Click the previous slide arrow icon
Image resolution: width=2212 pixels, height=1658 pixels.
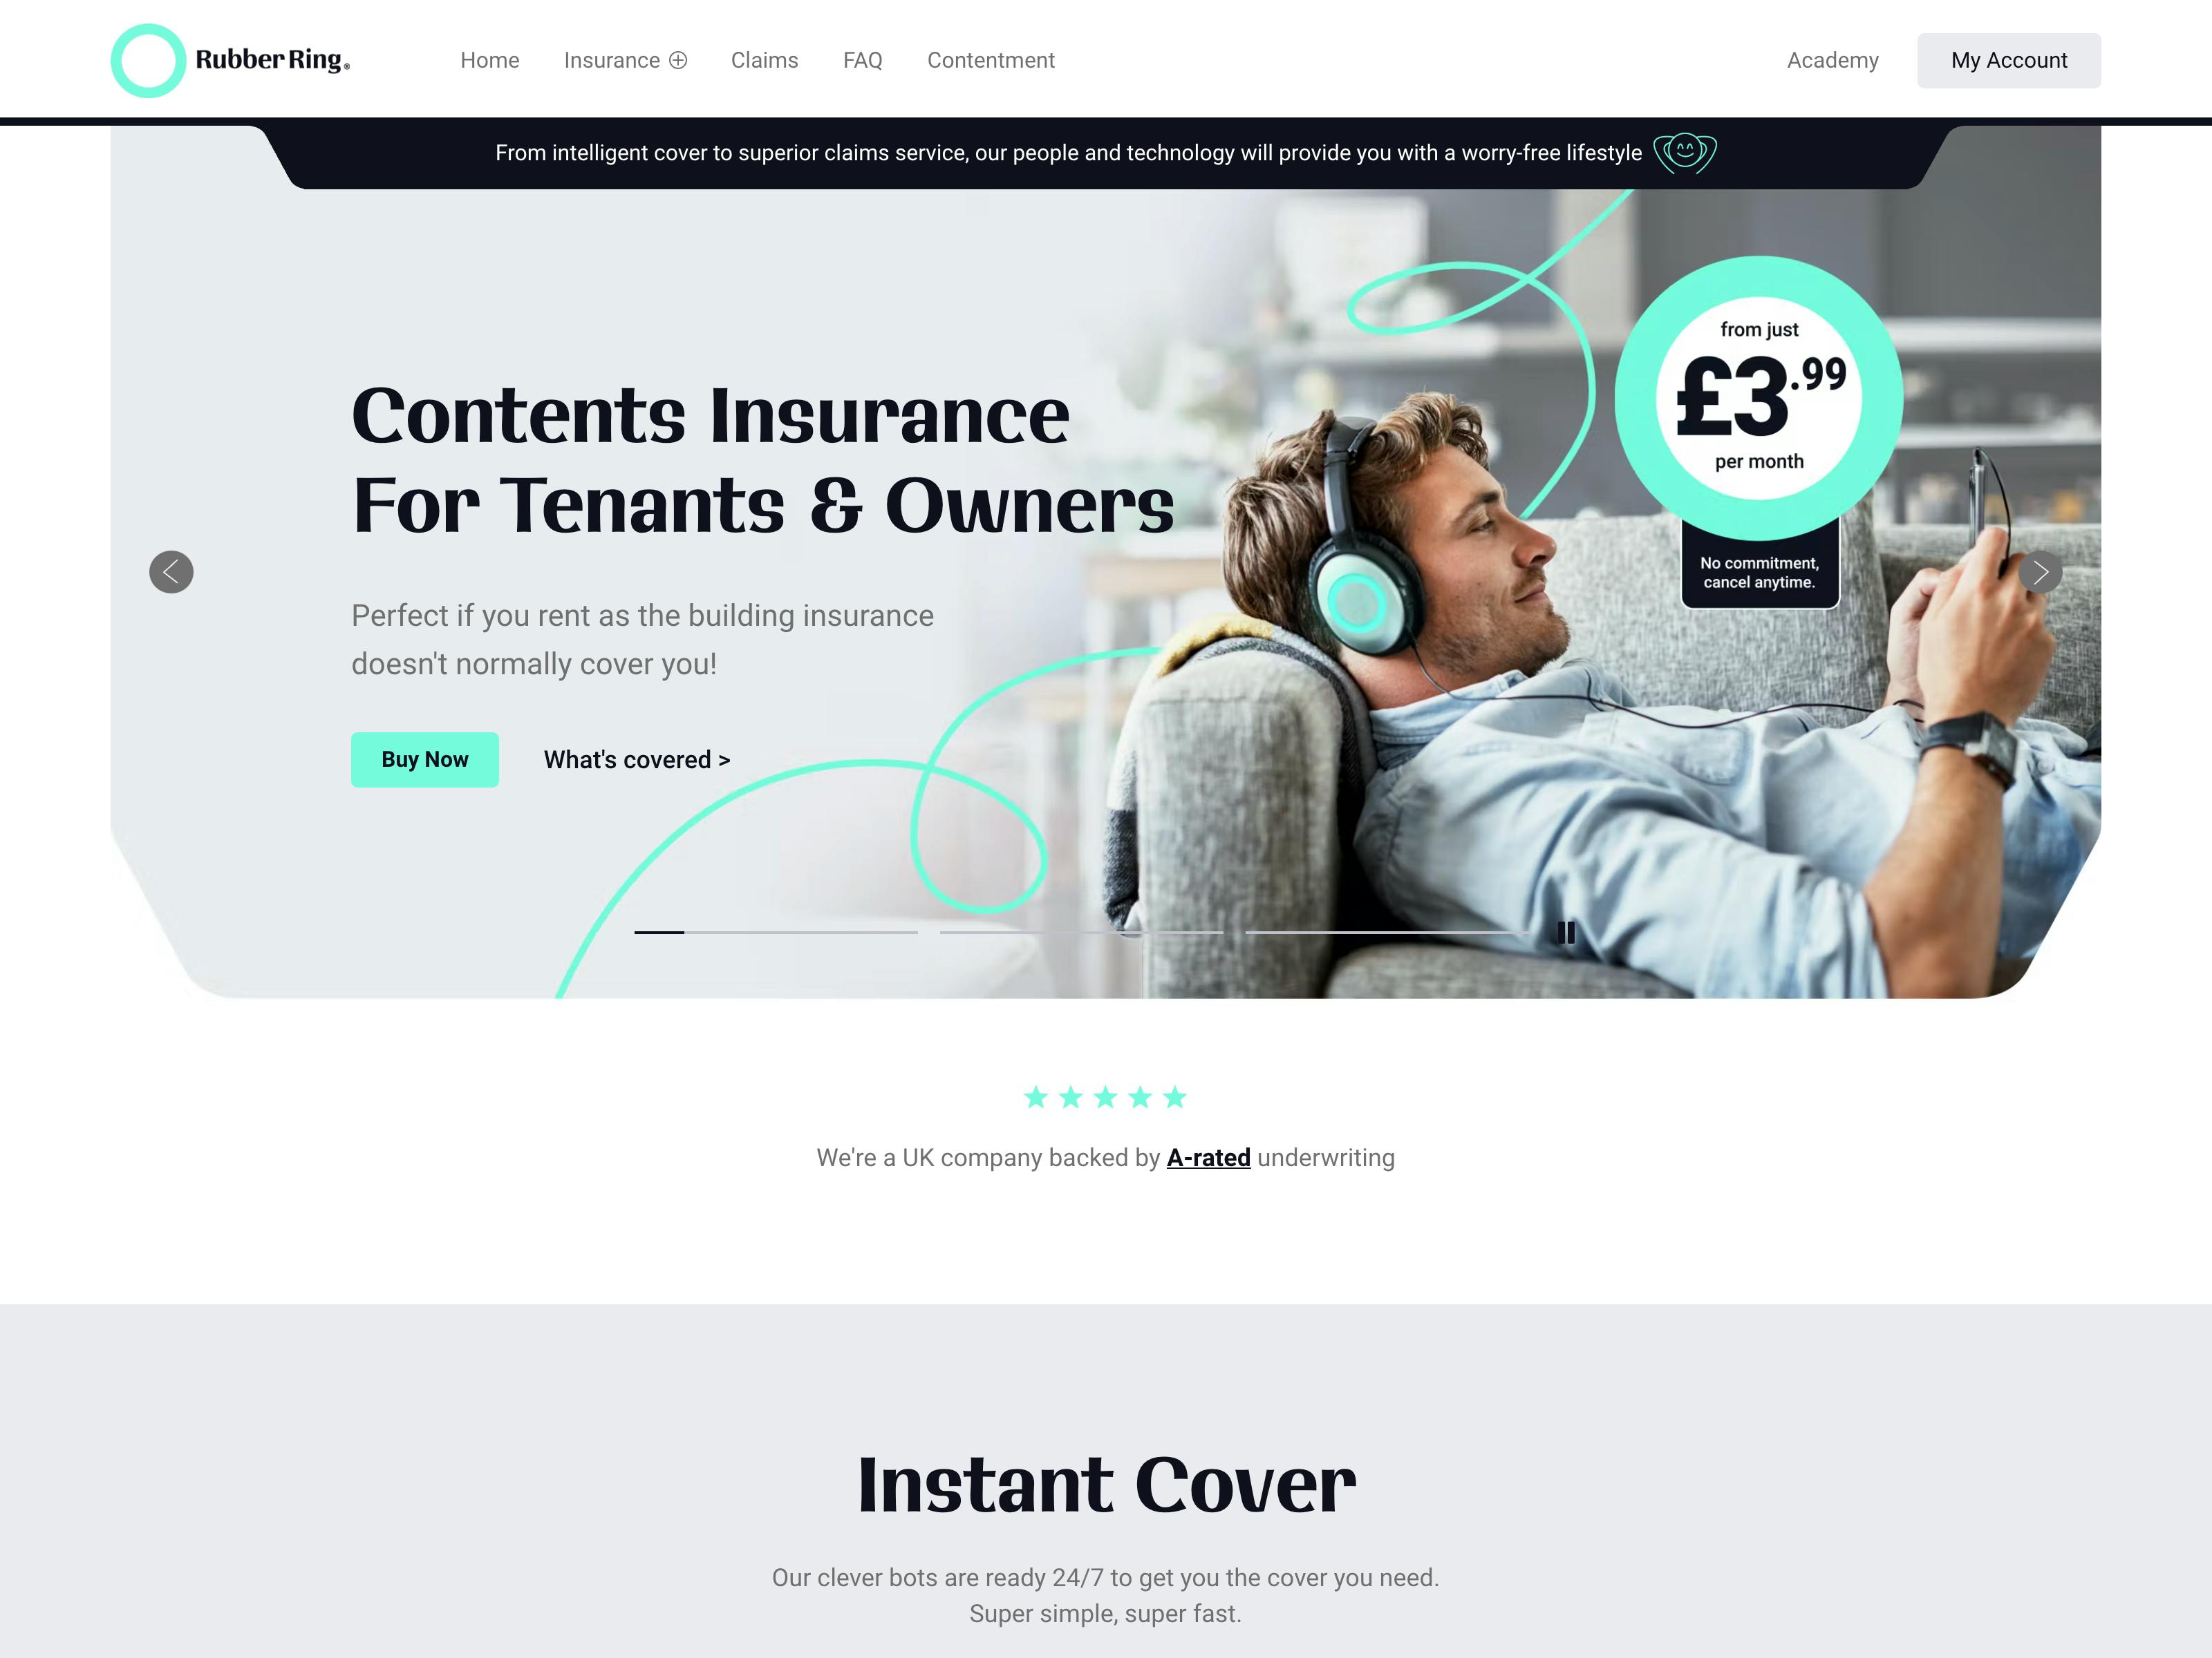tap(169, 573)
